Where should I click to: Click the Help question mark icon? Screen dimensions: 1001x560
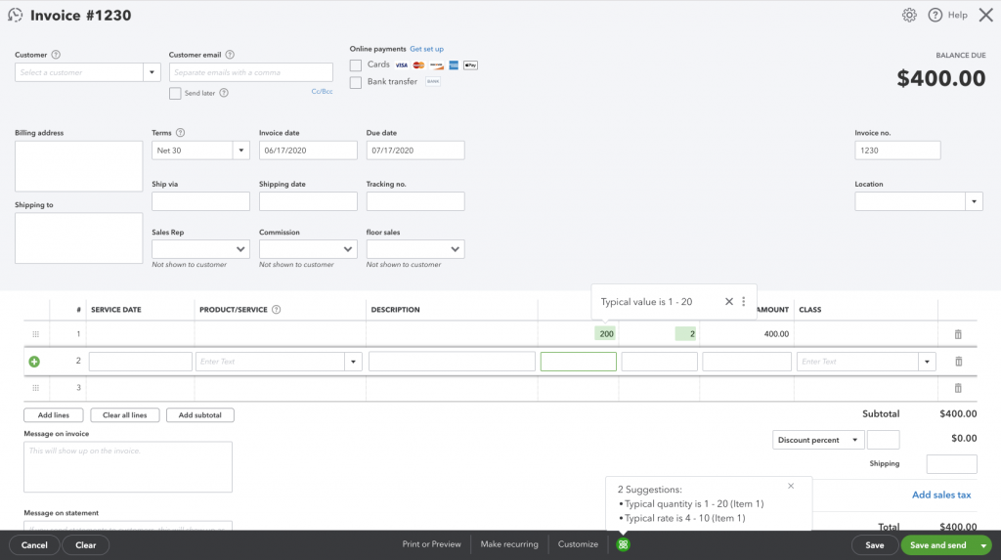(935, 15)
